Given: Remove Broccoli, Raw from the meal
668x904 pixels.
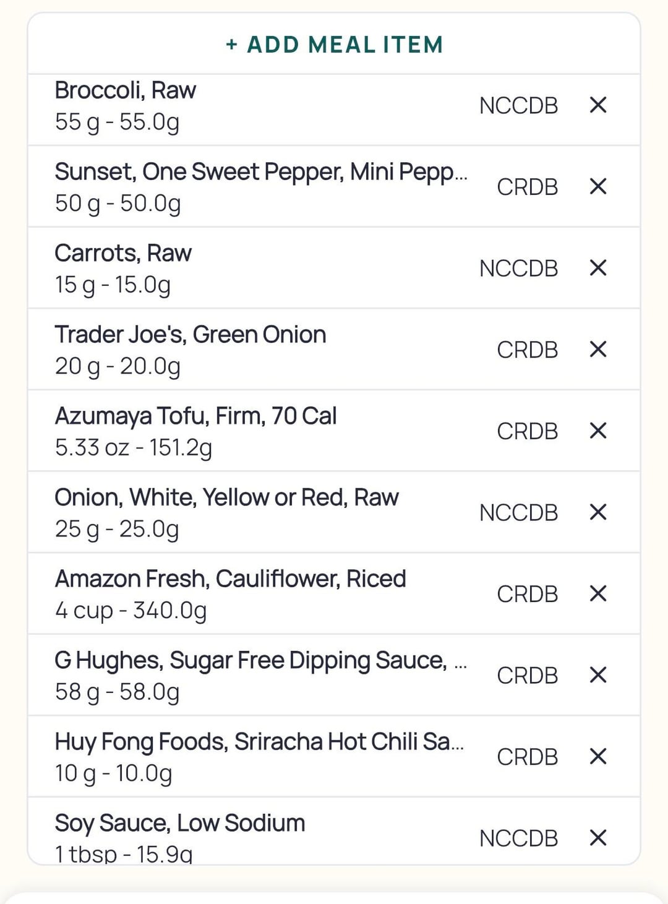Looking at the screenshot, I should coord(597,105).
